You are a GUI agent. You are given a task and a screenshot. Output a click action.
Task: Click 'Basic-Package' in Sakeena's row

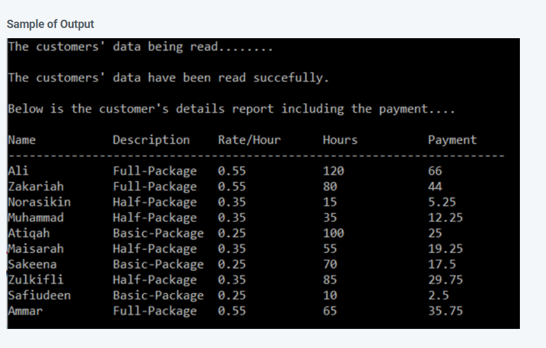(x=158, y=264)
